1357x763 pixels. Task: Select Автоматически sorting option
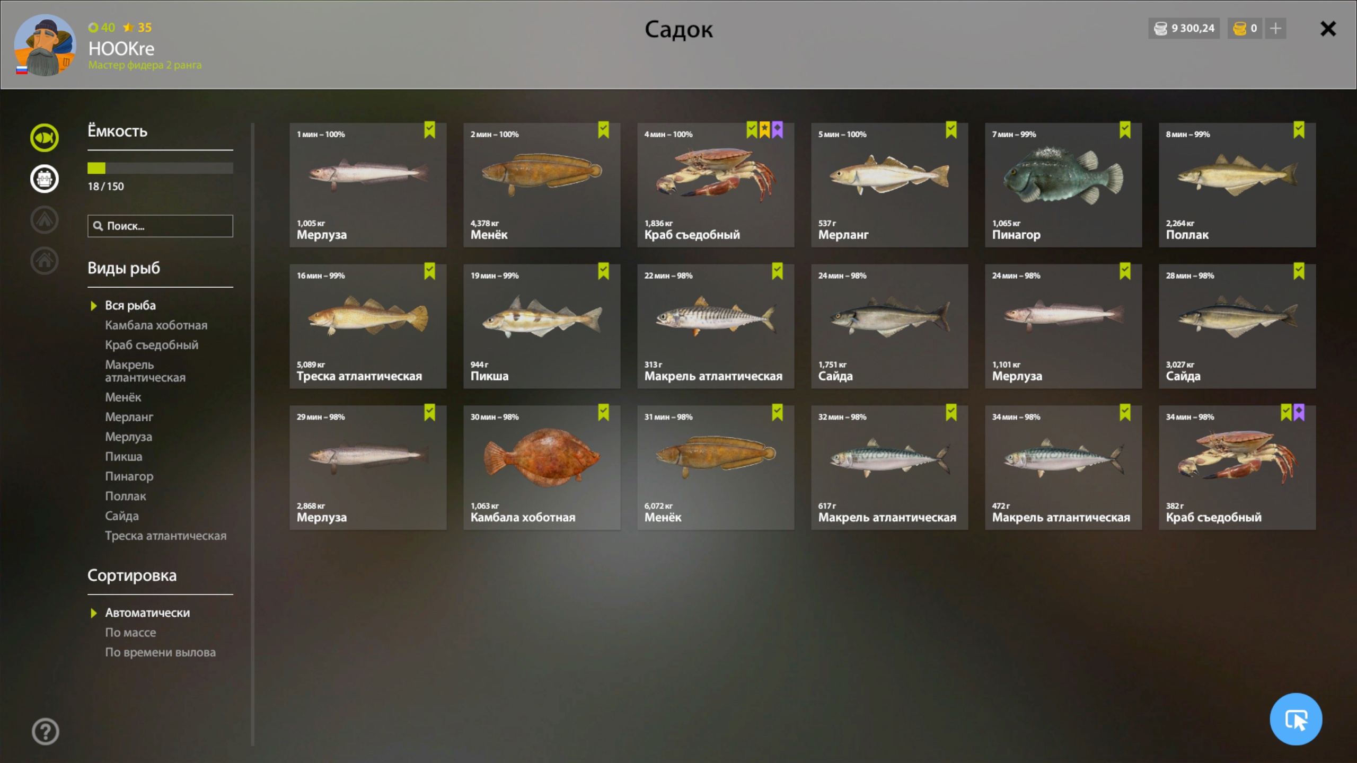[147, 613]
